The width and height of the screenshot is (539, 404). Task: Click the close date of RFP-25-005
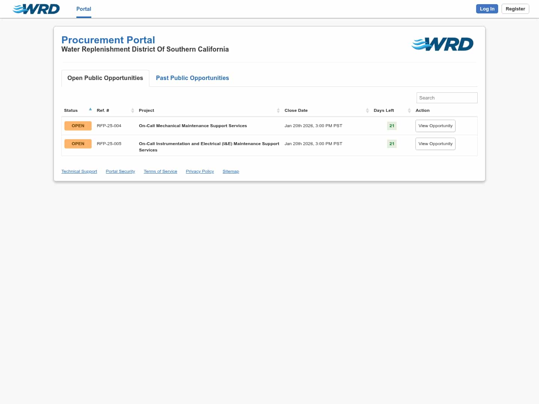tap(313, 144)
